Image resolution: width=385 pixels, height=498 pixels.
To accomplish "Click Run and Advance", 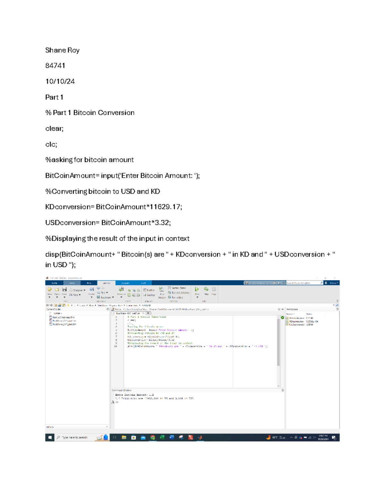I will coord(179,292).
